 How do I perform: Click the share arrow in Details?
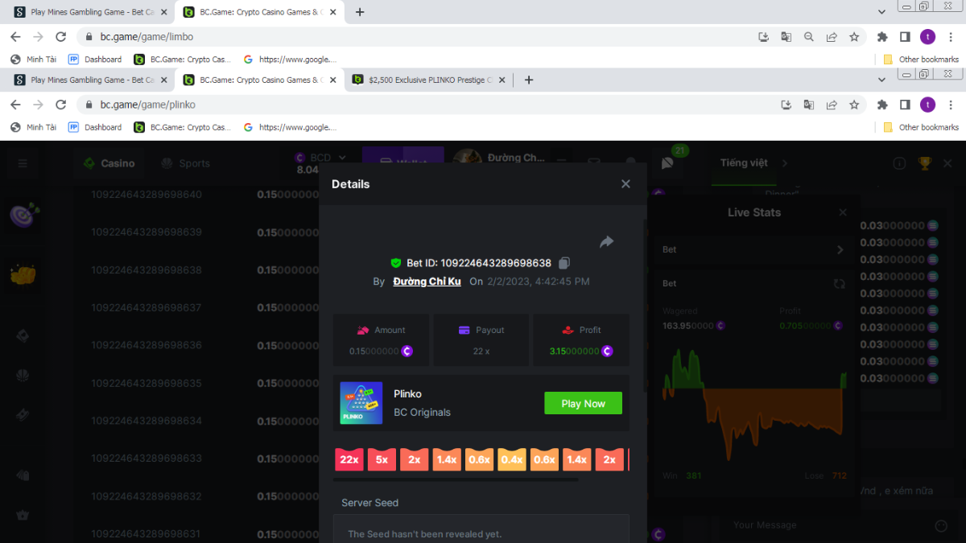coord(607,242)
